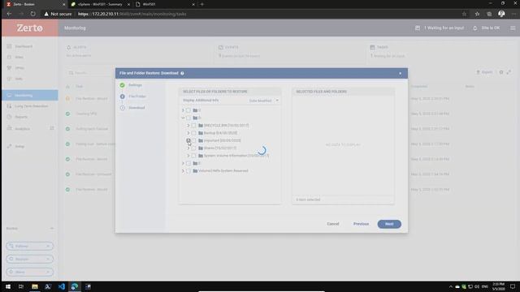The image size is (520, 292).
Task: Open the browser profile avatar
Action: pyautogui.click(x=501, y=14)
